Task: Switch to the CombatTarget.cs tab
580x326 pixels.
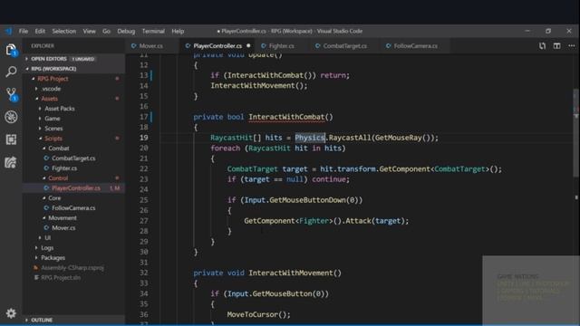Action: pyautogui.click(x=344, y=46)
